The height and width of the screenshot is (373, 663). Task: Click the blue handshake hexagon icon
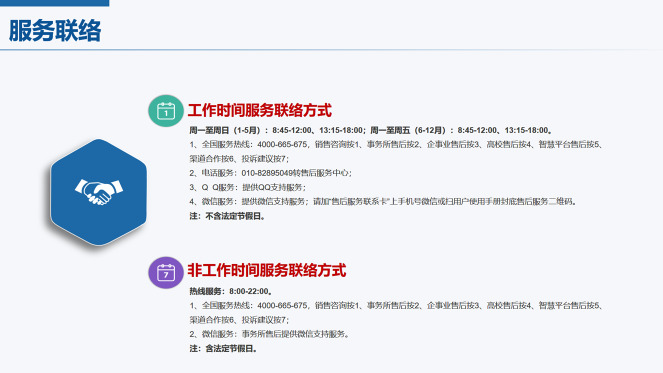click(x=98, y=192)
